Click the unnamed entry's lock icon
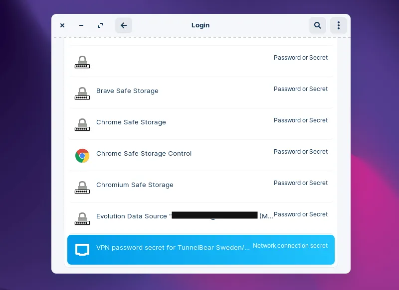This screenshot has width=399, height=290. pyautogui.click(x=82, y=62)
